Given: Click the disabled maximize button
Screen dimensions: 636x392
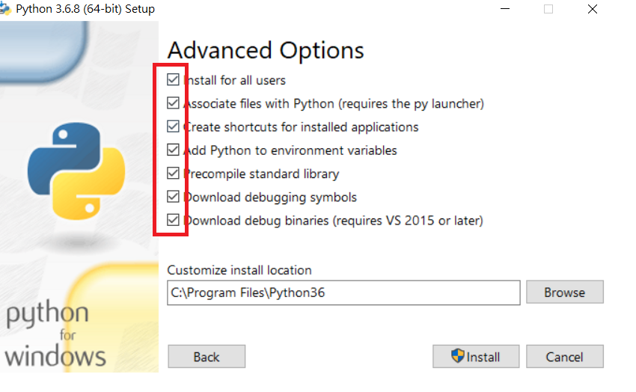Looking at the screenshot, I should point(548,9).
